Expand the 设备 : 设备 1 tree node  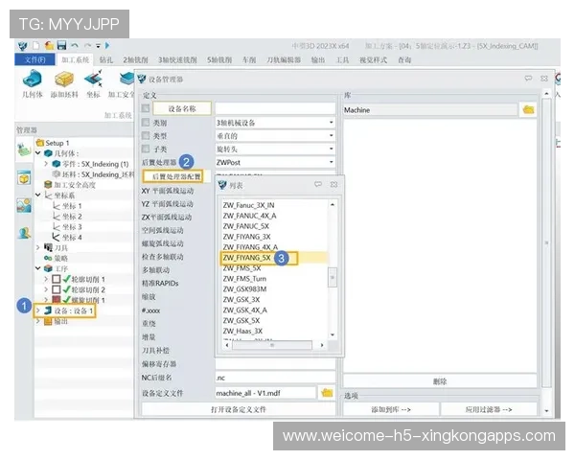click(x=37, y=310)
